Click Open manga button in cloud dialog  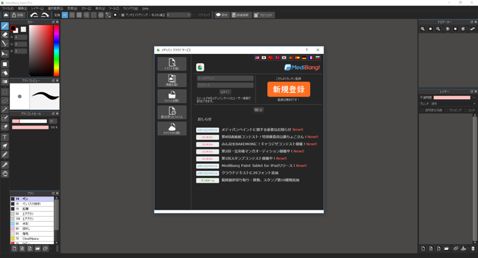(x=172, y=80)
